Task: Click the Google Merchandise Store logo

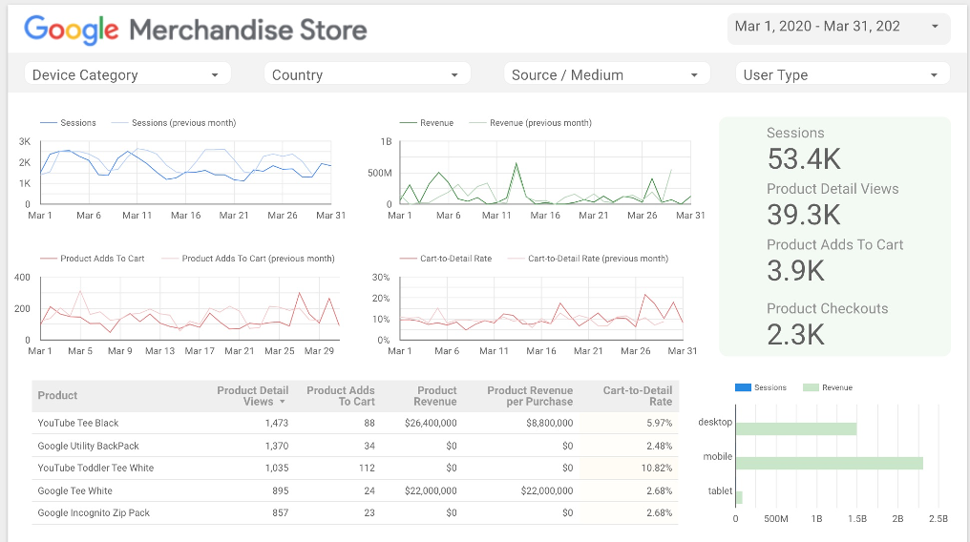Action: pyautogui.click(x=196, y=30)
